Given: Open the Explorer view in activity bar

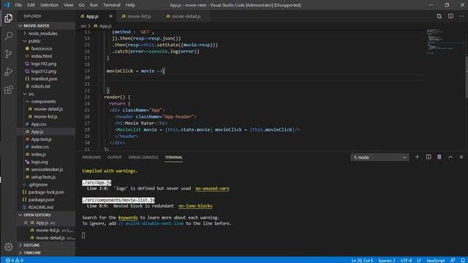Looking at the screenshot, I should [x=8, y=18].
